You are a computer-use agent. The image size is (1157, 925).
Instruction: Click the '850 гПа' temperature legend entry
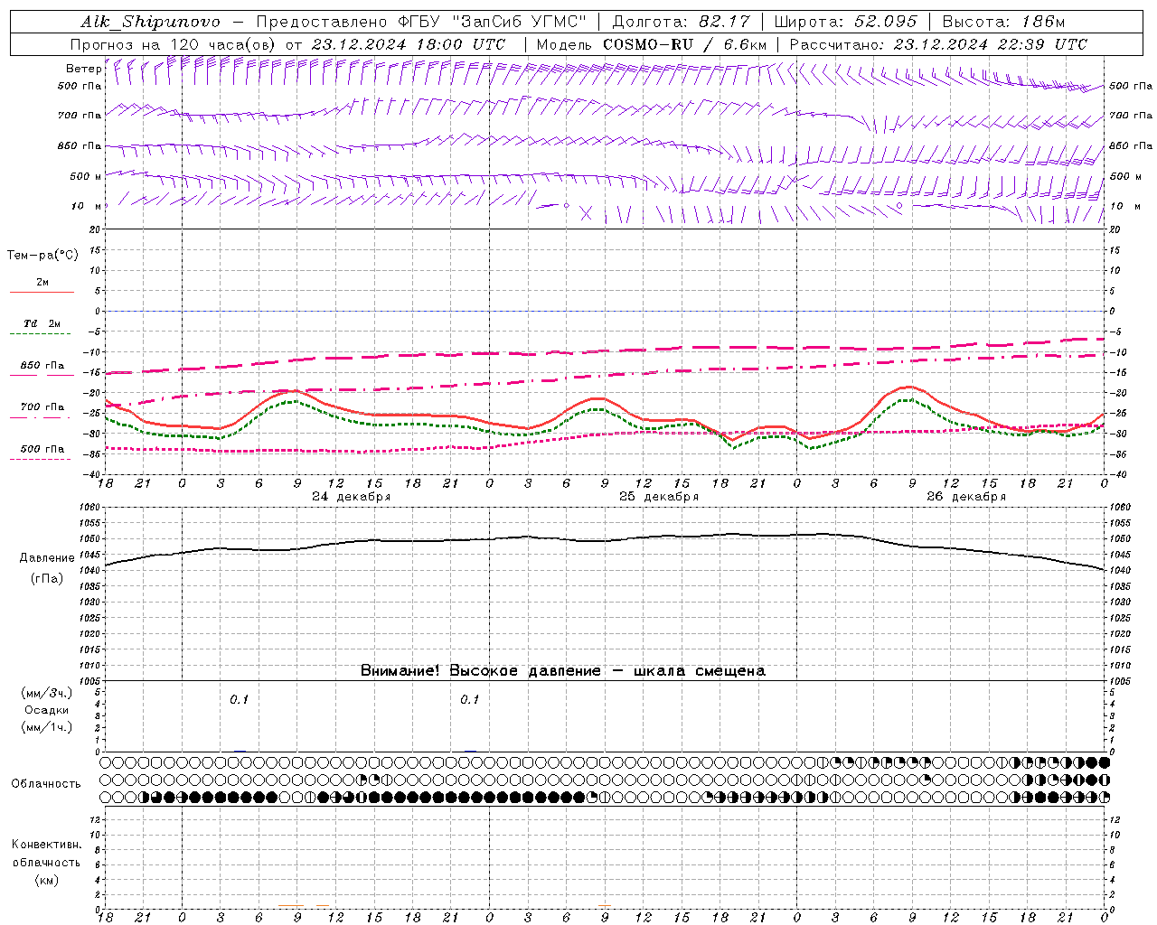(42, 366)
